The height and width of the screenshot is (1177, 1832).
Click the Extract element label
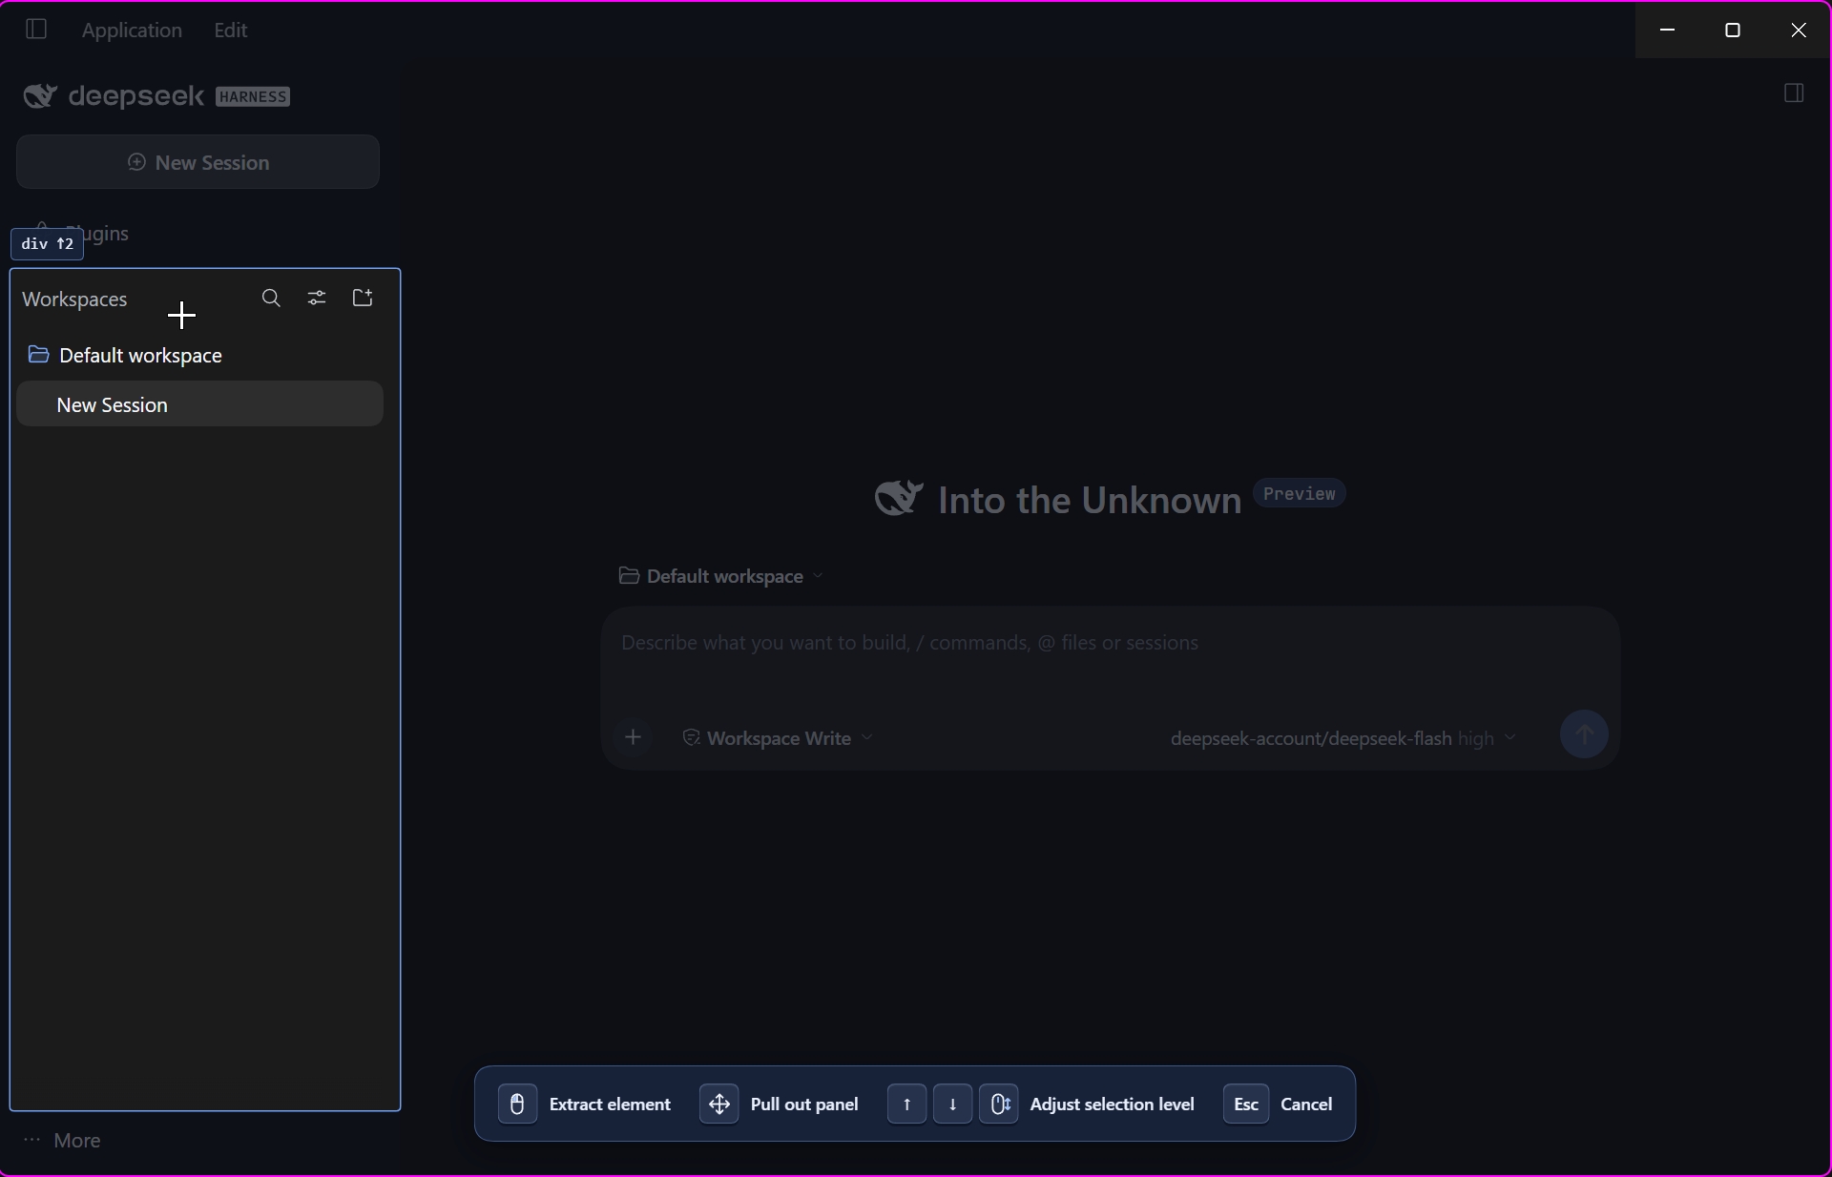click(x=610, y=1104)
